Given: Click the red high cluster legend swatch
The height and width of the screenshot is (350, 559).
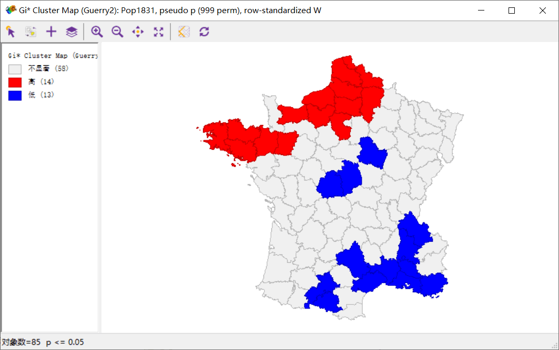Looking at the screenshot, I should coord(15,83).
